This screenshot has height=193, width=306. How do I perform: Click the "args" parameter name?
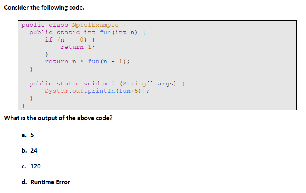[166, 83]
